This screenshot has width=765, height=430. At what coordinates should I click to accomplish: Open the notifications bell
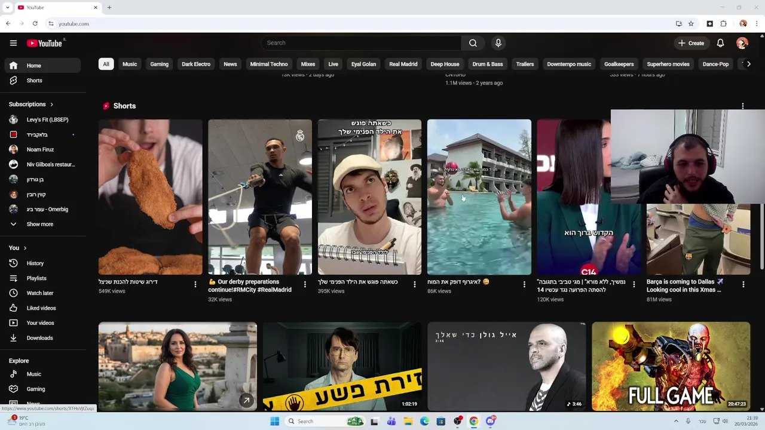pos(720,43)
